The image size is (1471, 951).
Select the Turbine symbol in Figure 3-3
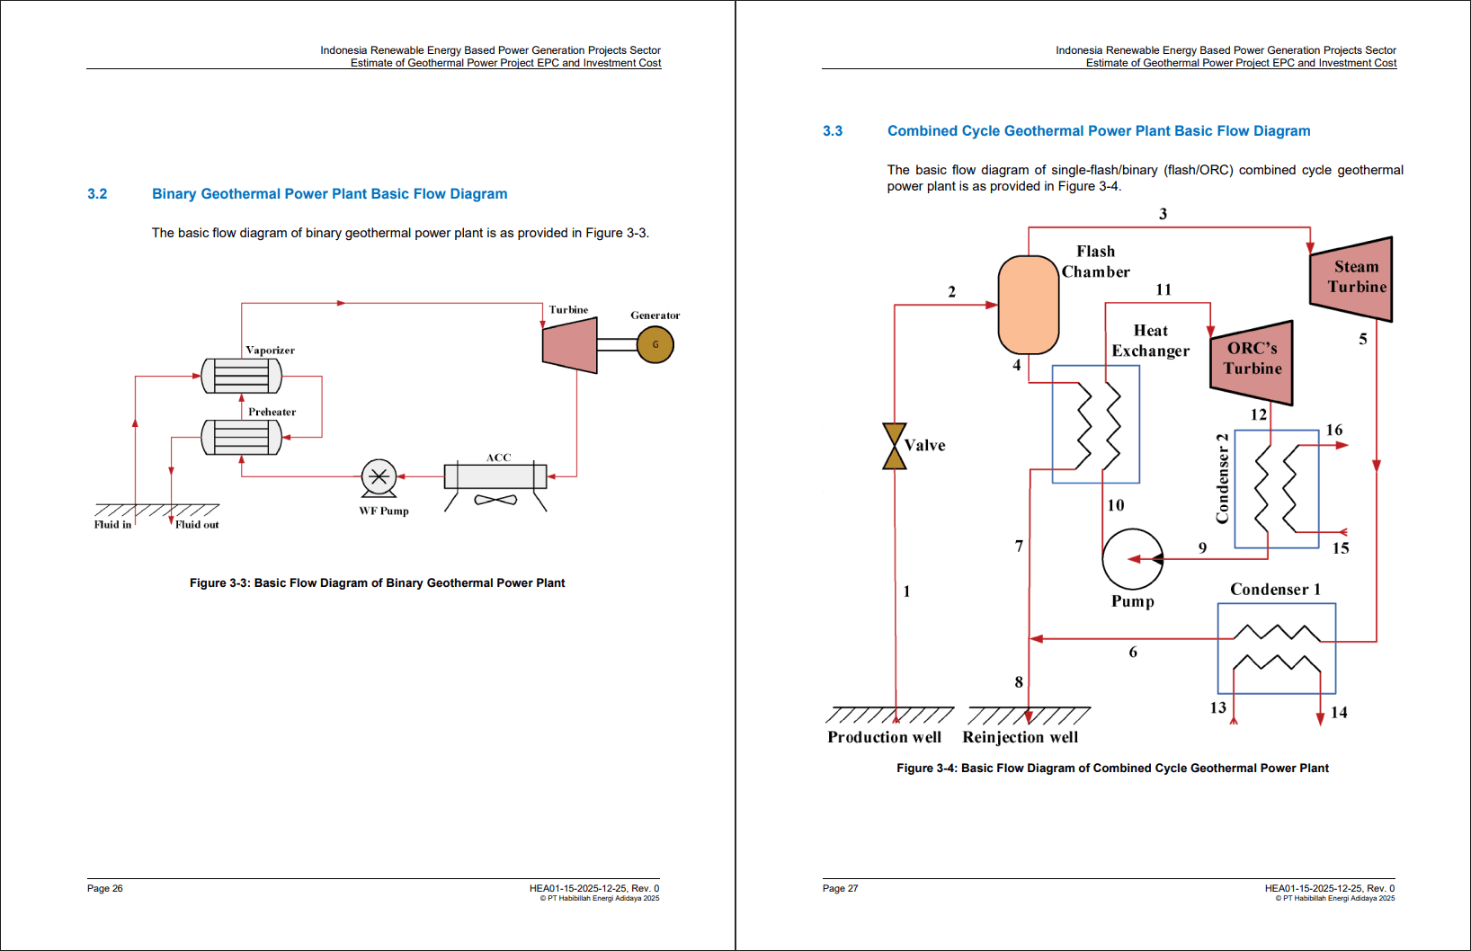pos(568,344)
